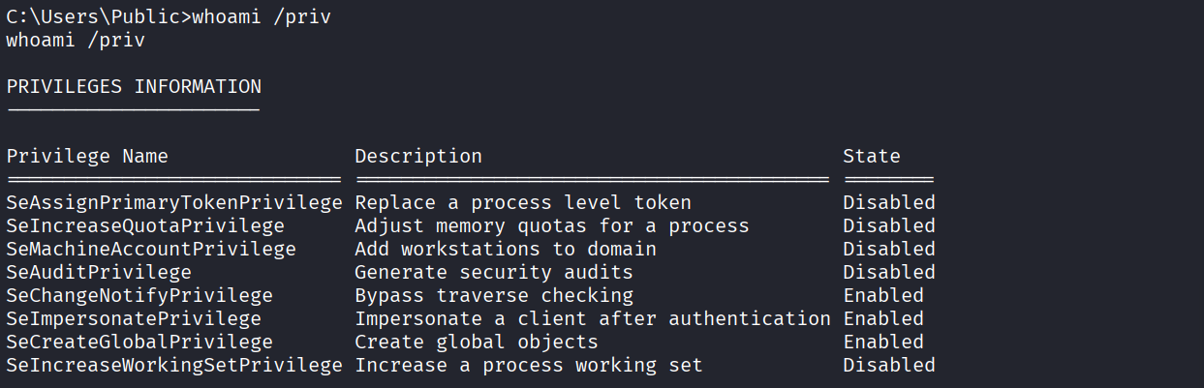
Task: Select the SeAssignPrimaryTokenPrivilege entry
Action: tap(174, 203)
